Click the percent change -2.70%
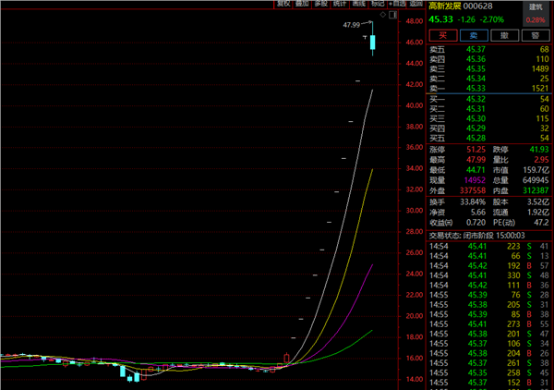Viewport: 554px width, 390px height. tap(491, 19)
